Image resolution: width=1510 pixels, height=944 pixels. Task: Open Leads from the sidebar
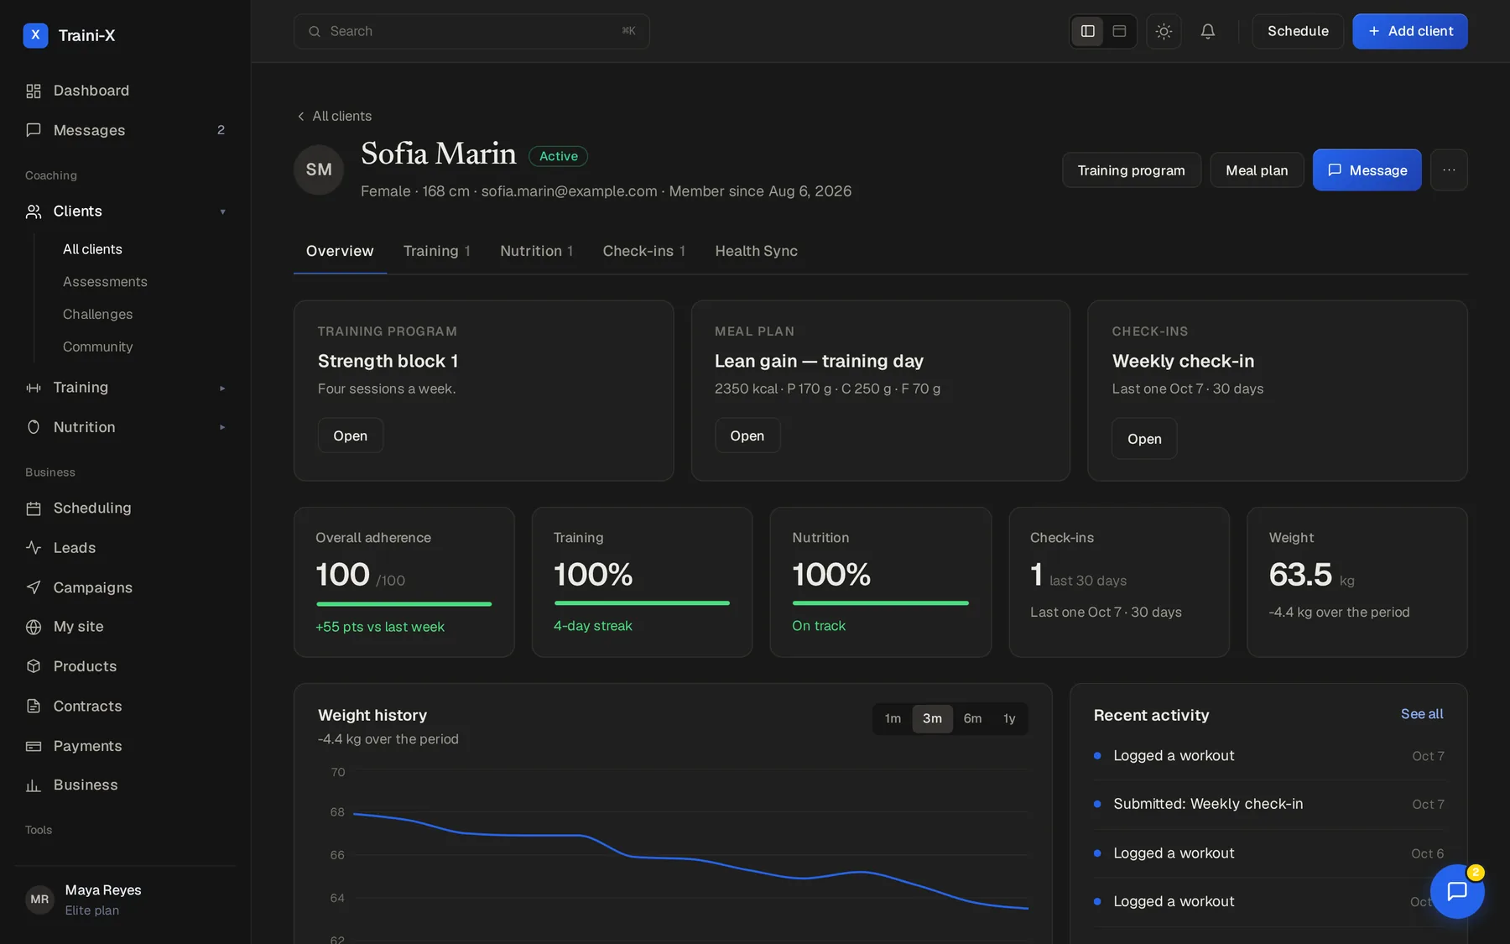[125, 548]
